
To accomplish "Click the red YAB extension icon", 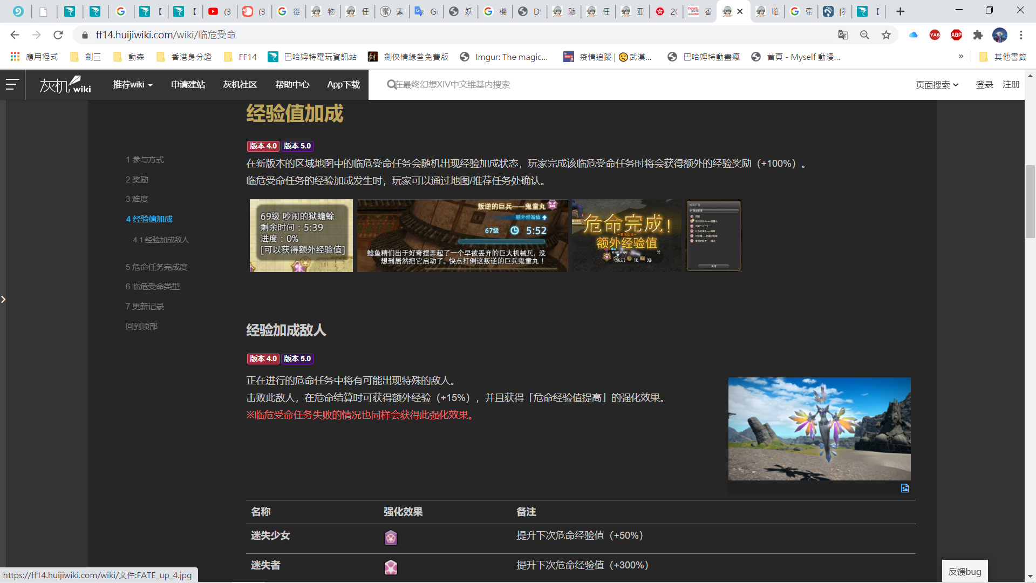I will tap(935, 35).
